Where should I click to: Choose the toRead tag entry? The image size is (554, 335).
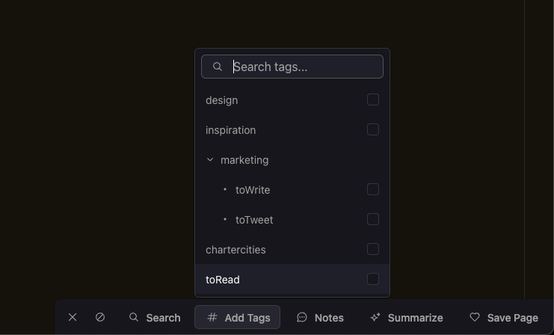[223, 280]
